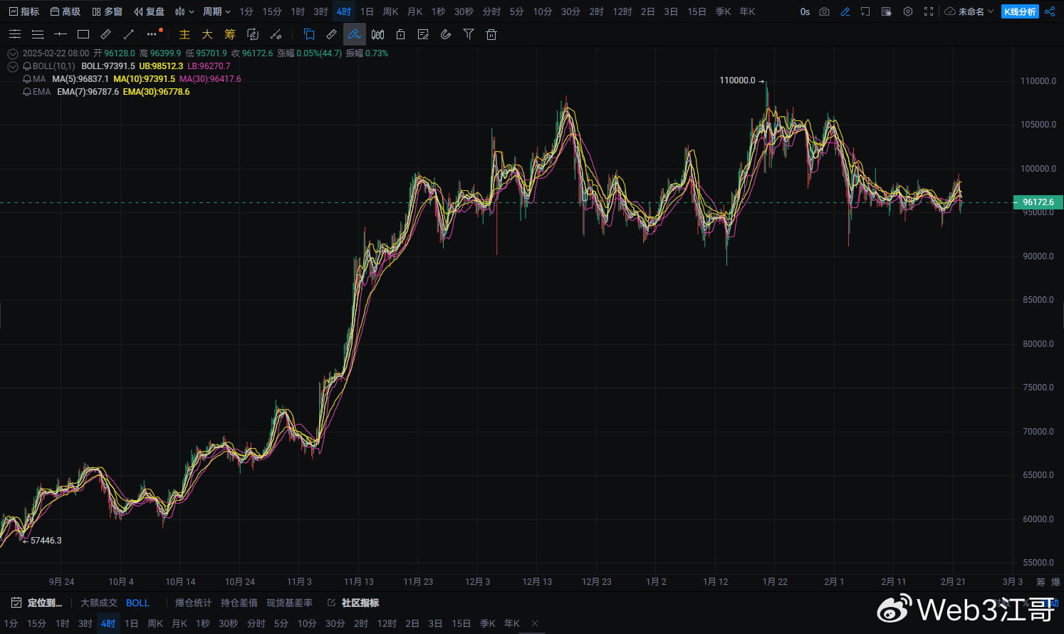The height and width of the screenshot is (634, 1064).
Task: Click the share icon in top right
Action: tap(1050, 11)
